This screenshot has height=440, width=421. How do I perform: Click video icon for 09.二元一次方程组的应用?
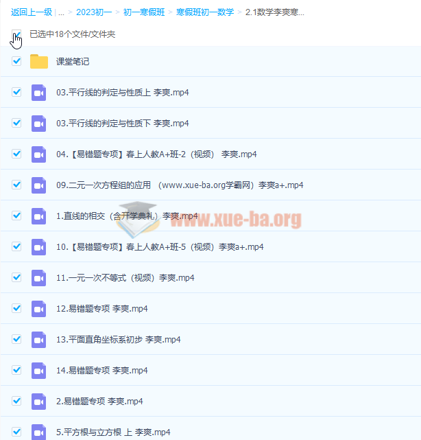pyautogui.click(x=39, y=185)
